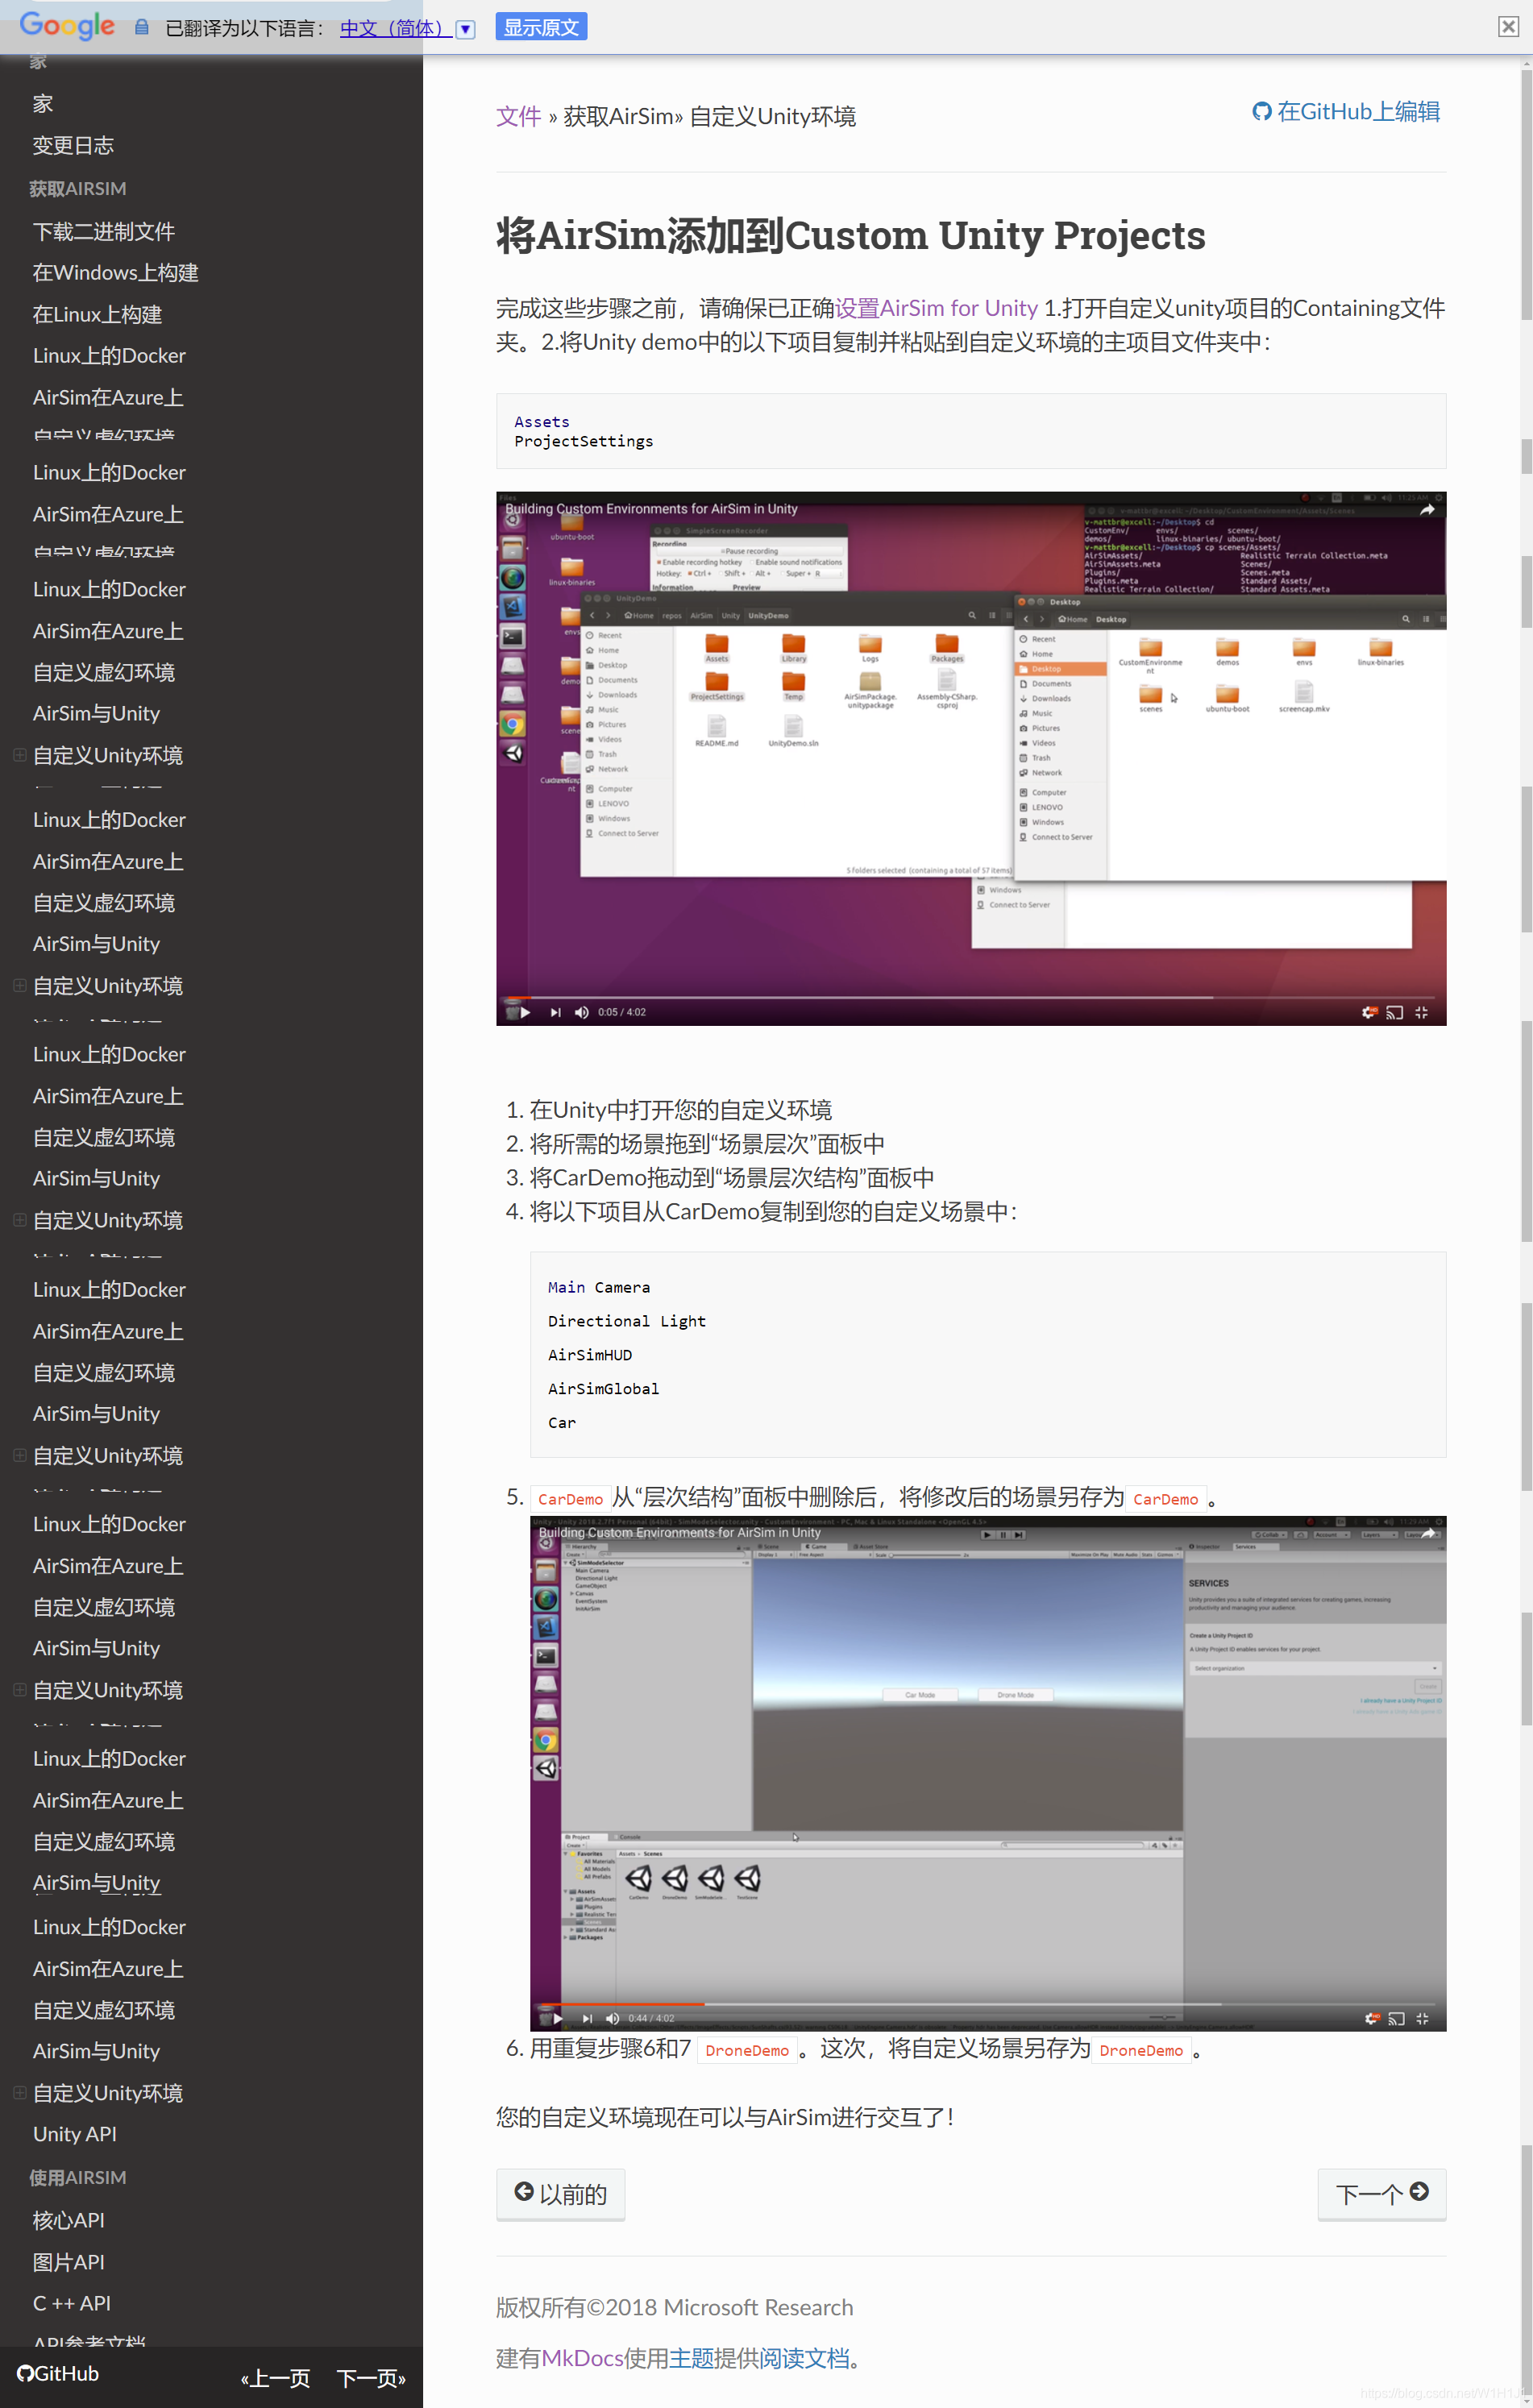Click the AirSimGlobal code line

pos(604,1389)
